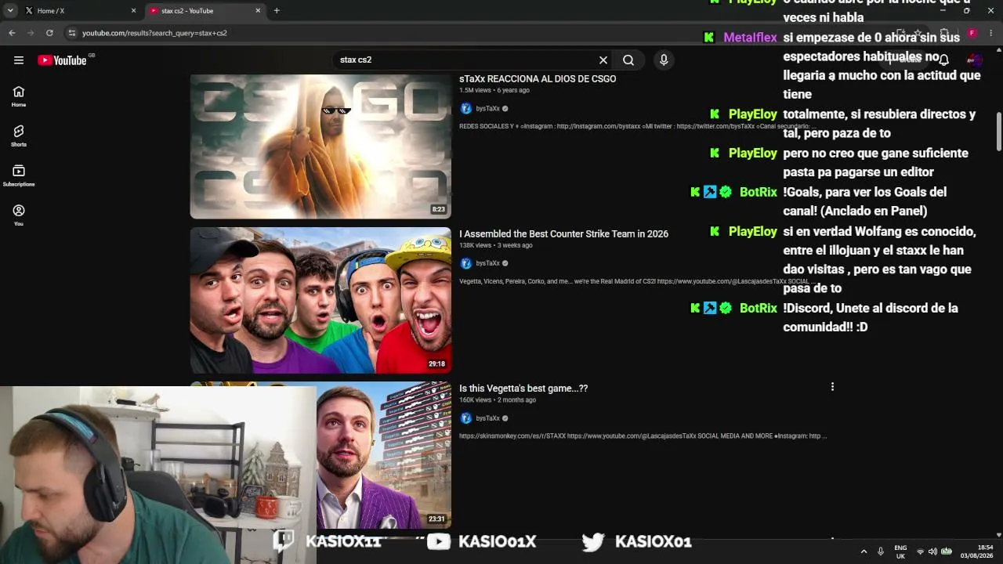Open YouTube notifications bell

(944, 60)
